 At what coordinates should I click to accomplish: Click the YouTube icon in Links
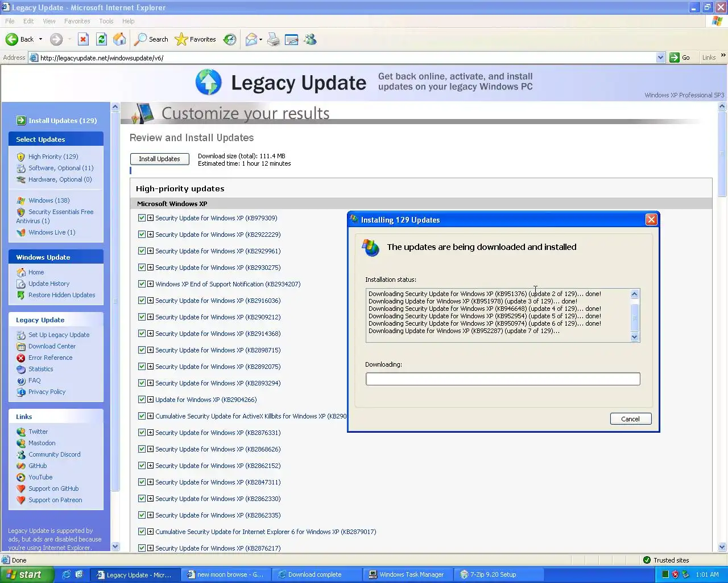21,477
